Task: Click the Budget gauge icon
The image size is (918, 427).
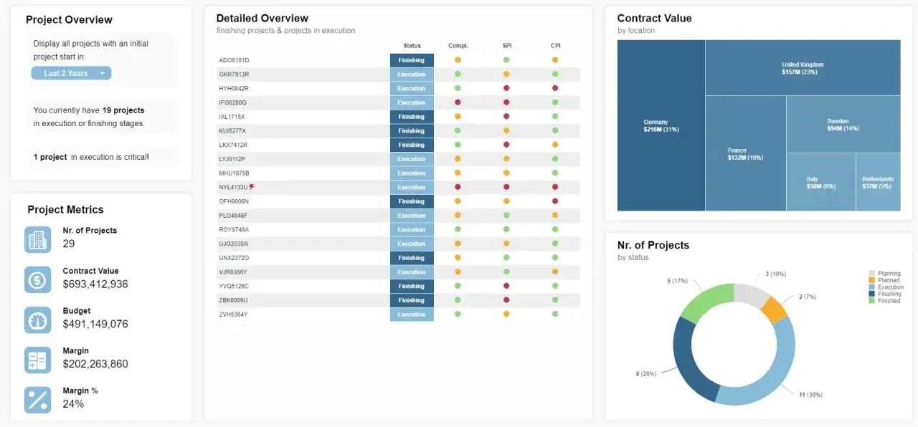Action: tap(37, 320)
